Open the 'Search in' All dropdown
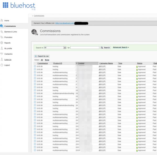 click(x=55, y=48)
